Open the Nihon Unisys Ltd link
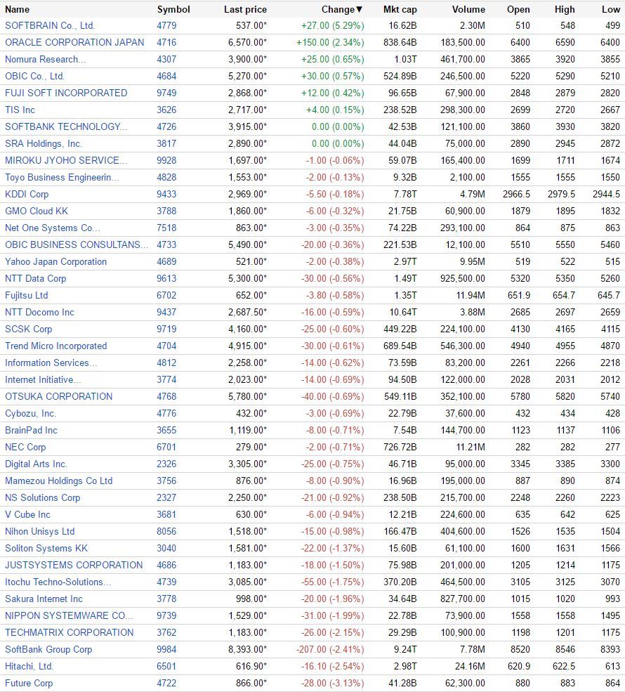Viewport: 625px width, 692px height. [x=40, y=531]
